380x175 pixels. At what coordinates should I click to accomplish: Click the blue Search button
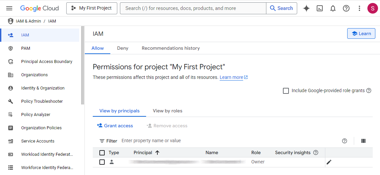coord(281,8)
